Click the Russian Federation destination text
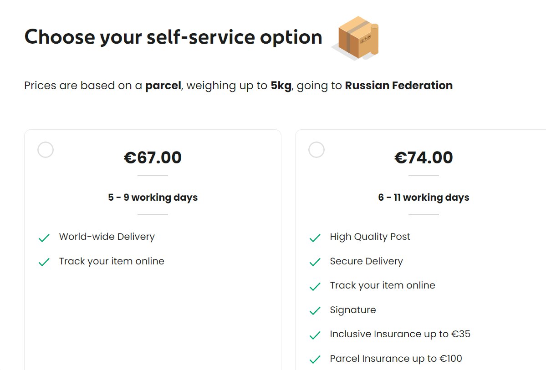Viewport: 546px width, 370px height. pos(399,85)
